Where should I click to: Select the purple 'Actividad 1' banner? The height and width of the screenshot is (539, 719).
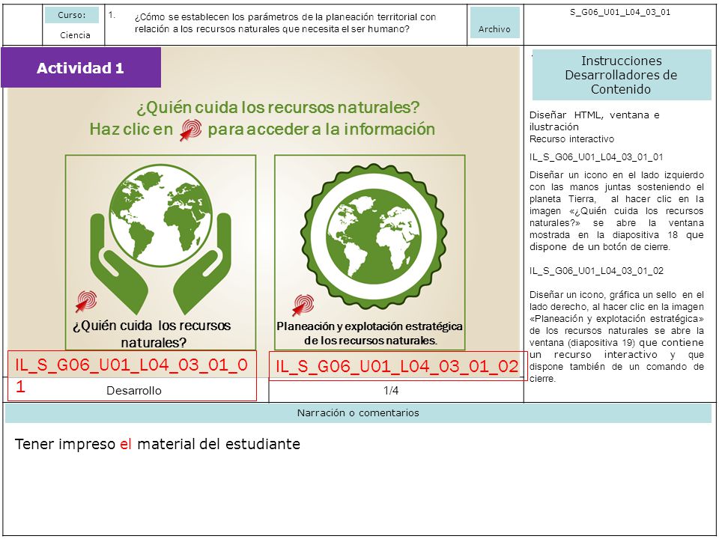pyautogui.click(x=81, y=67)
